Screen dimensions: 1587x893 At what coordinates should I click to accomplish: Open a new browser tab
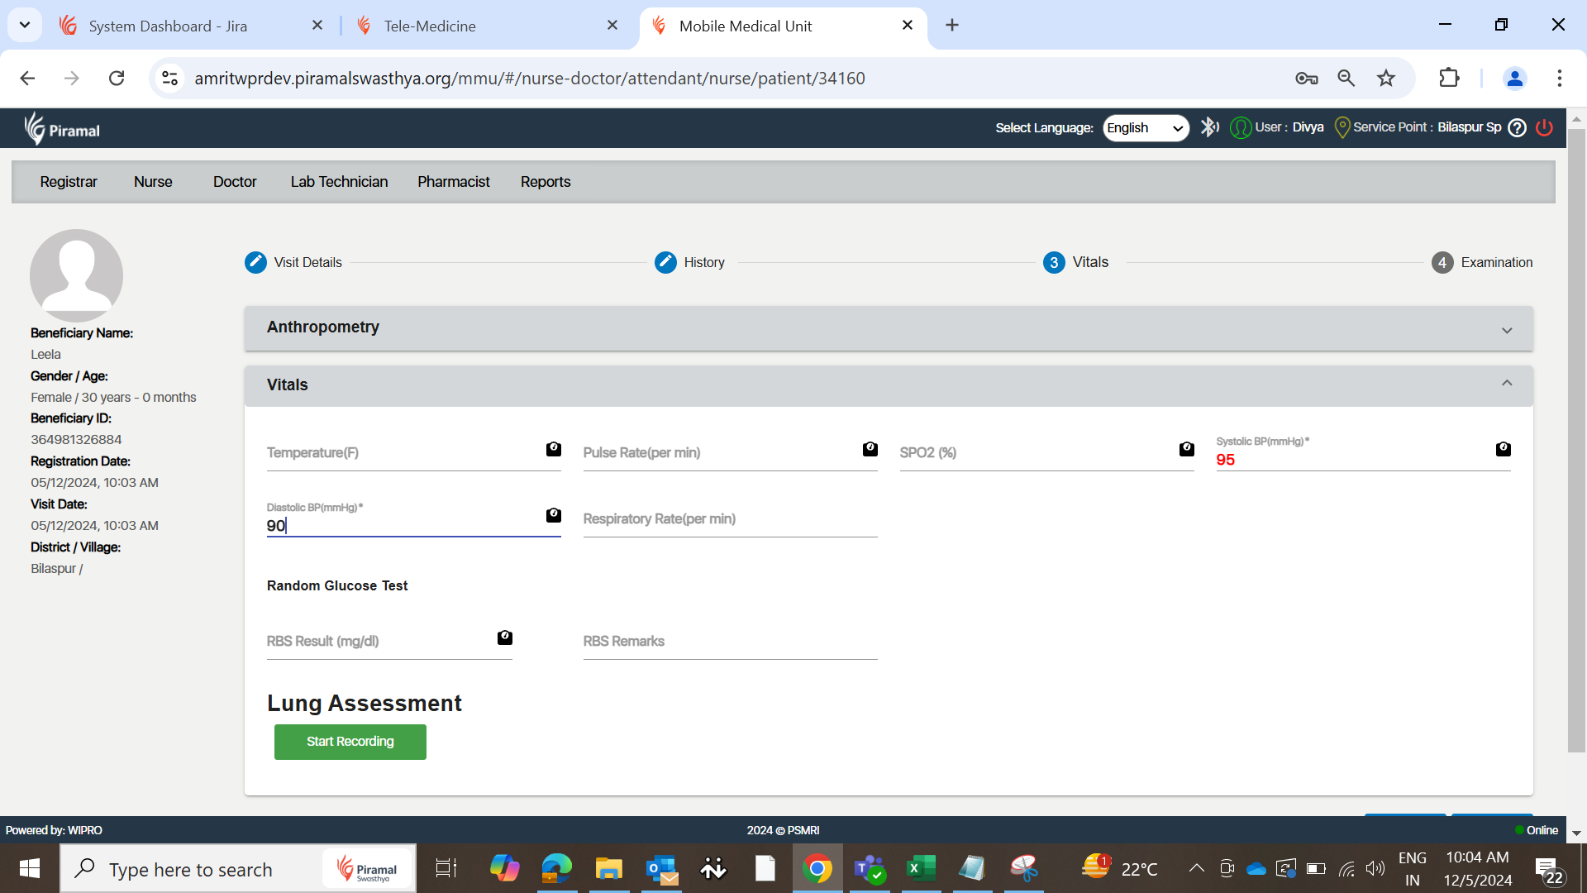tap(952, 25)
